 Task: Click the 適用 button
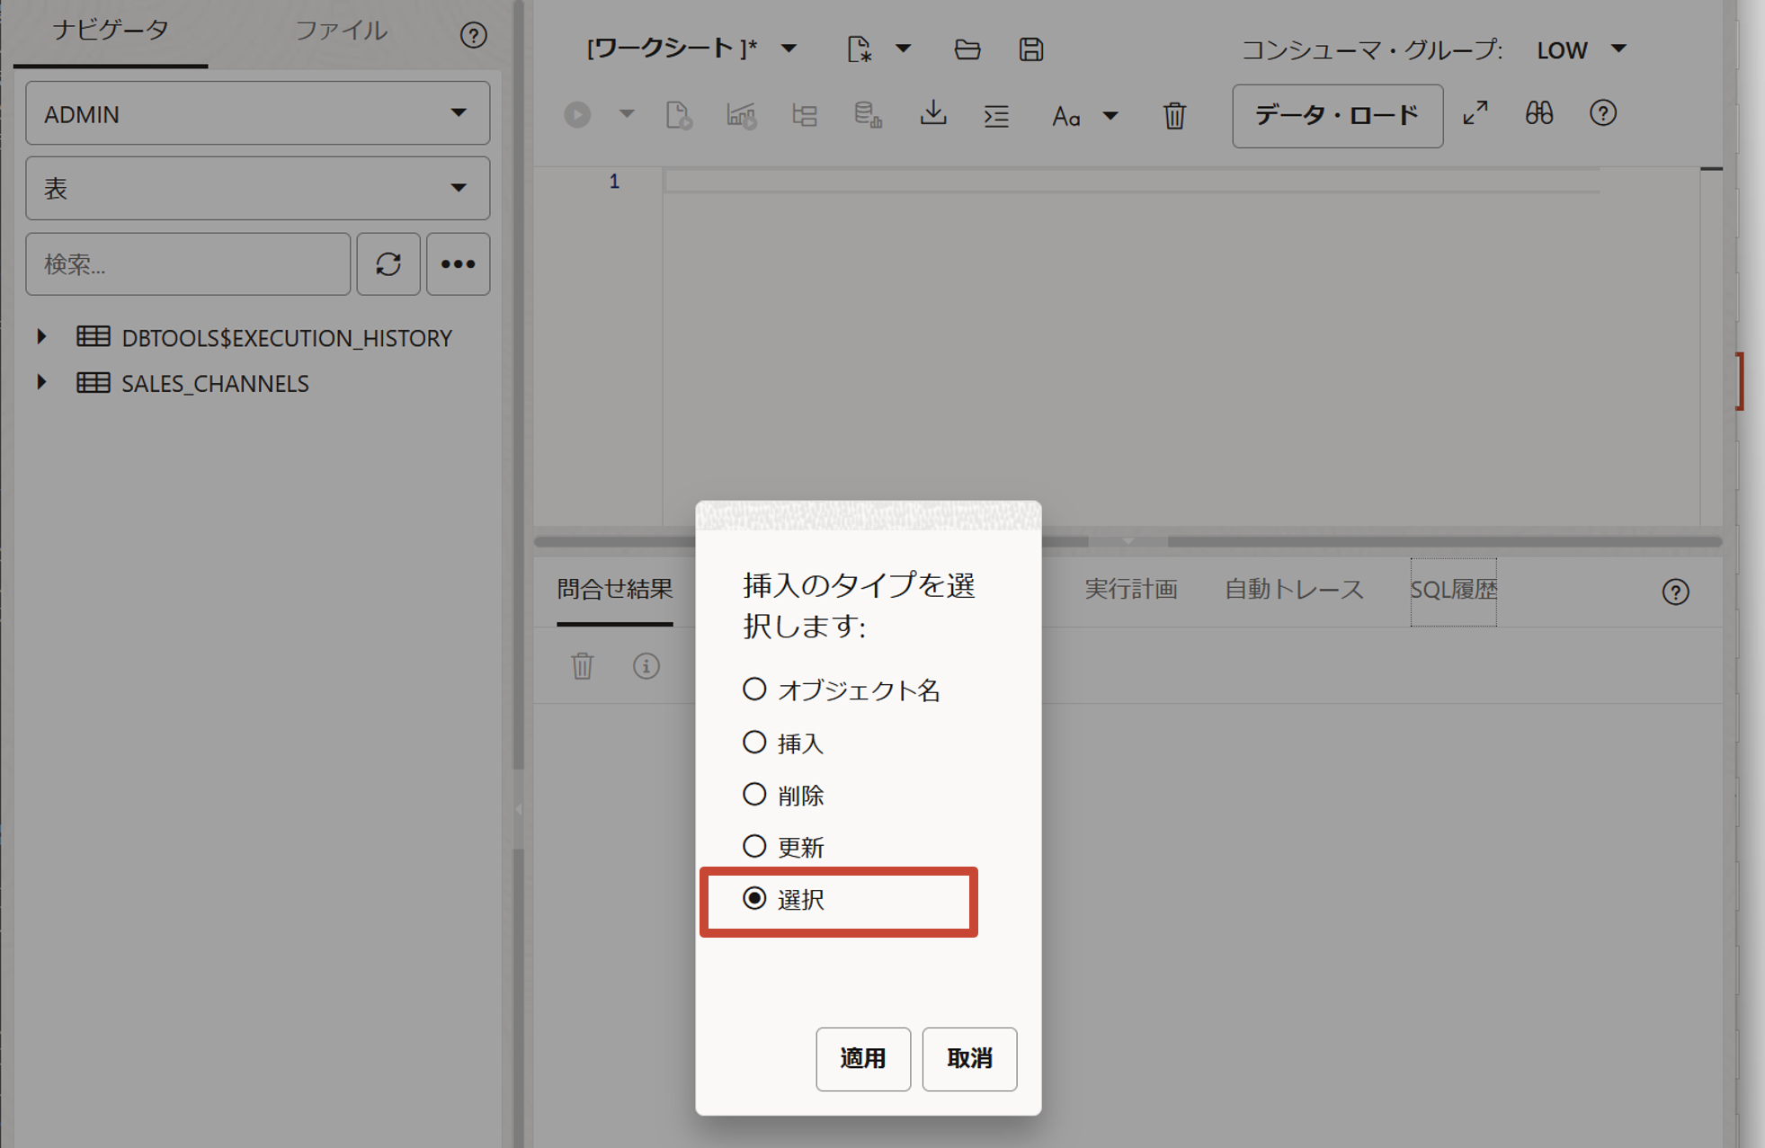coord(862,1059)
